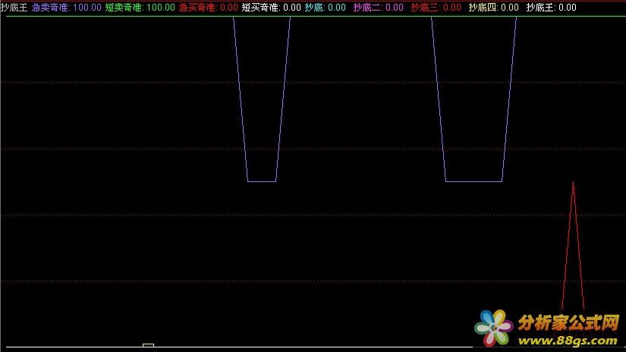The height and width of the screenshot is (352, 626).
Task: Click the 短买奇准: 0.00 label
Action: [271, 7]
